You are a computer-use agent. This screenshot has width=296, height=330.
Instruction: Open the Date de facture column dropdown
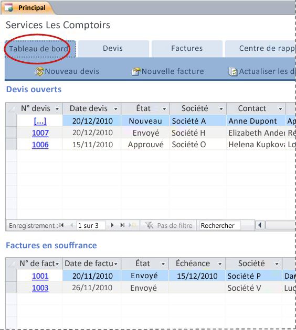coord(116,264)
